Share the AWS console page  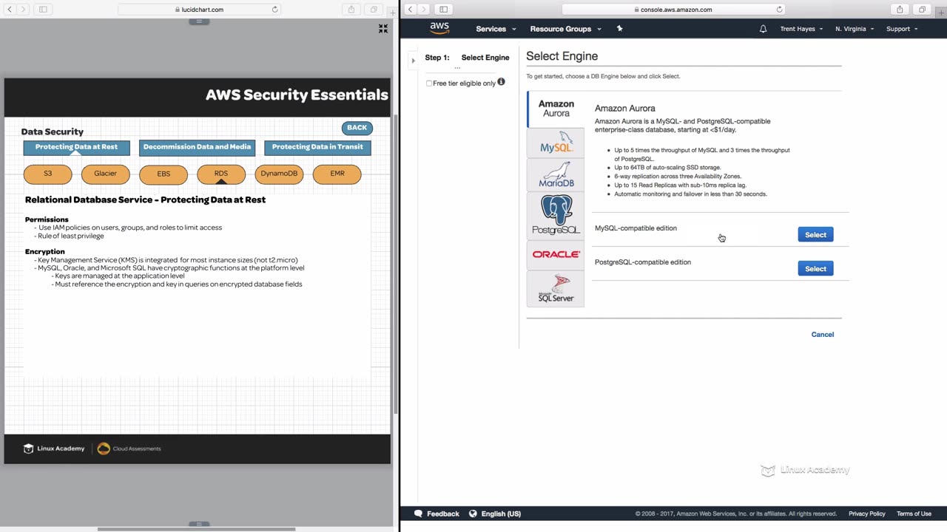point(900,10)
